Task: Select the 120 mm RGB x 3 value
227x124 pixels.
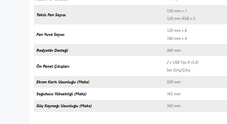Action: pyautogui.click(x=181, y=18)
